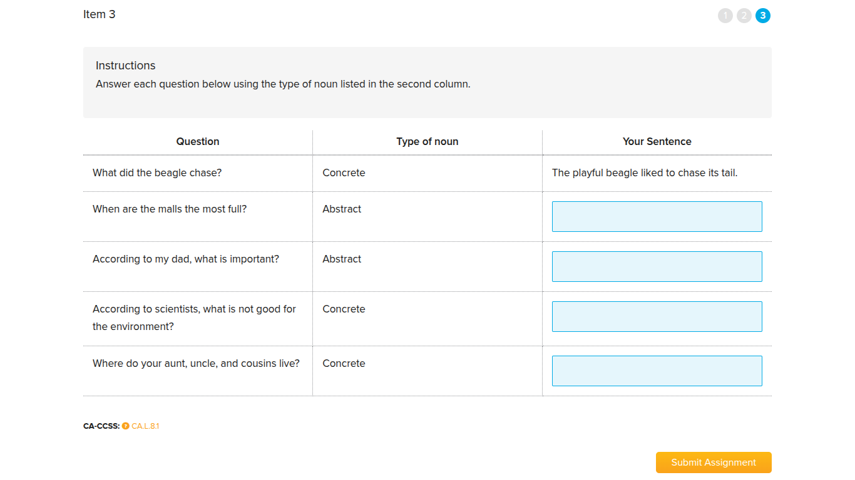Click the Abstract label in the malls row
The width and height of the screenshot is (855, 480).
[341, 209]
